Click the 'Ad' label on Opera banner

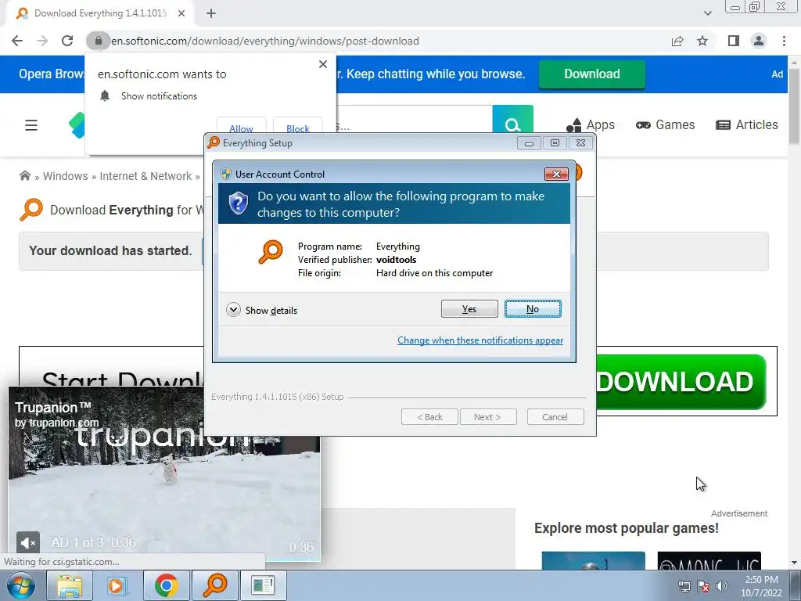(x=777, y=74)
